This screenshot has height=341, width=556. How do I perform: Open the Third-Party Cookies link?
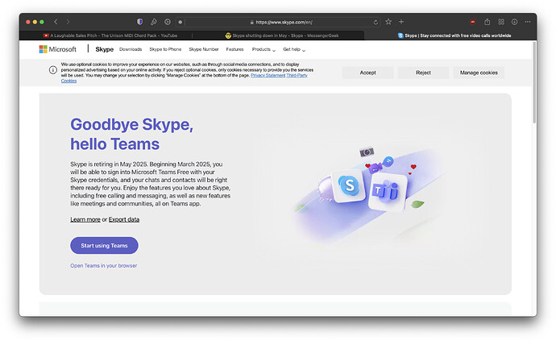tap(297, 75)
